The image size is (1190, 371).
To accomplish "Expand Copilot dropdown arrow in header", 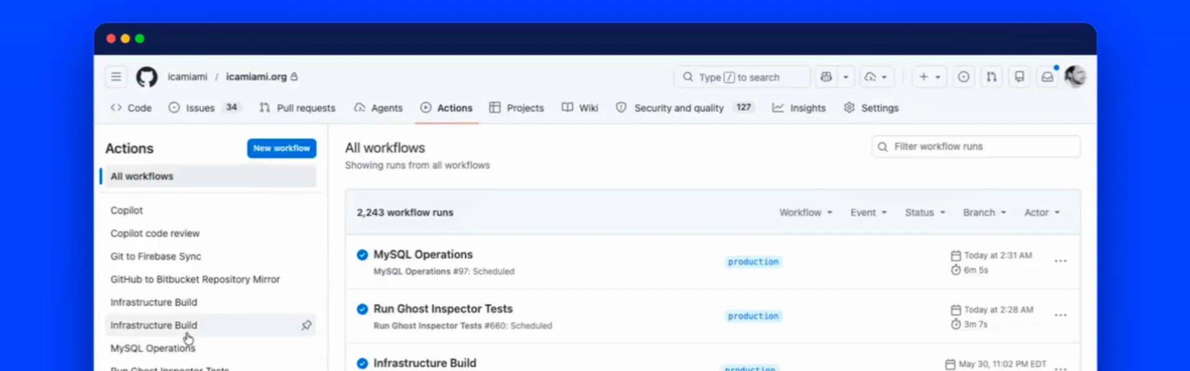I will pyautogui.click(x=846, y=77).
